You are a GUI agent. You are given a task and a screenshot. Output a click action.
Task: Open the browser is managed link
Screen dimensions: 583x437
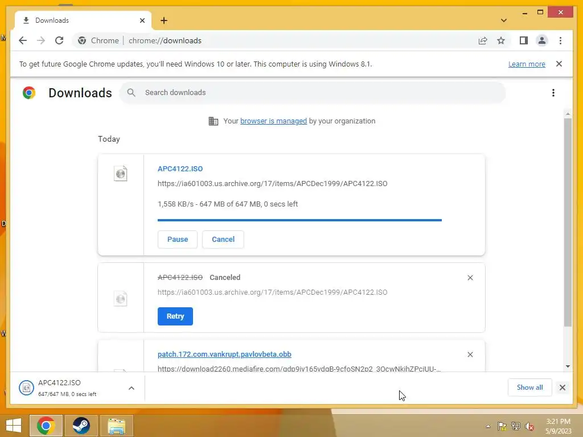273,121
